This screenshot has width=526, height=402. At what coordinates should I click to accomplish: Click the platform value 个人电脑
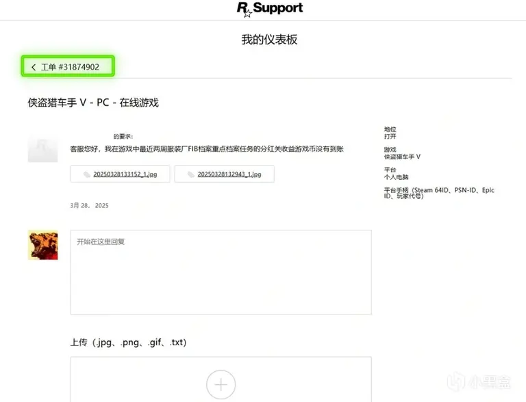396,177
